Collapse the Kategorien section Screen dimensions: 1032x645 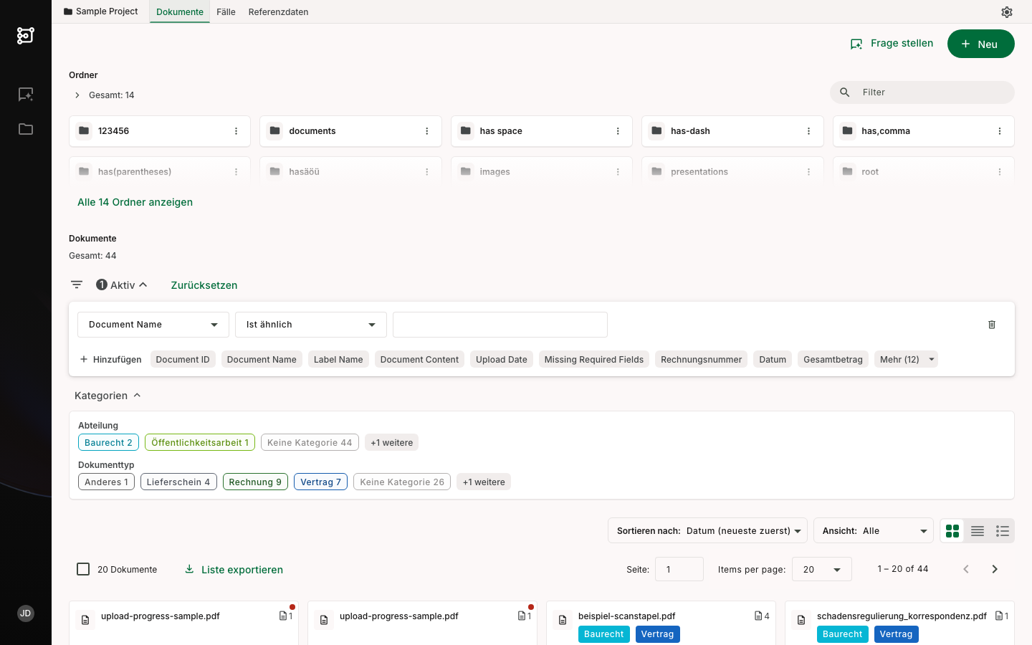click(107, 396)
